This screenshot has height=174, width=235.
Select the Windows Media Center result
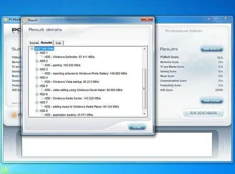pyautogui.click(x=73, y=98)
